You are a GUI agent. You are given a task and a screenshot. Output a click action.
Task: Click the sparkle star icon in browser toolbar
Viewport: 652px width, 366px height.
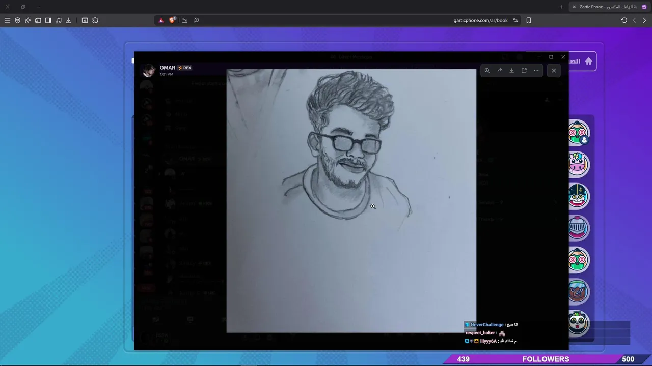point(28,20)
